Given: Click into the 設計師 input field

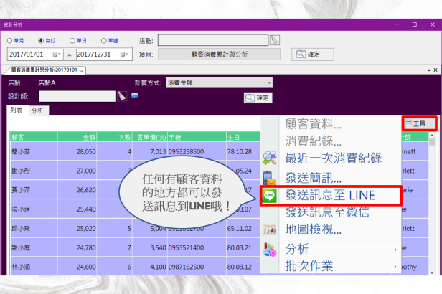Looking at the screenshot, I should pos(76,96).
